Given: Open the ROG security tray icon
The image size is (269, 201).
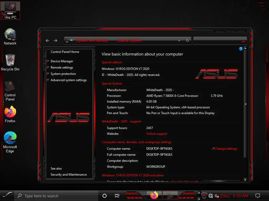Looking at the screenshot, I should 204,196.
